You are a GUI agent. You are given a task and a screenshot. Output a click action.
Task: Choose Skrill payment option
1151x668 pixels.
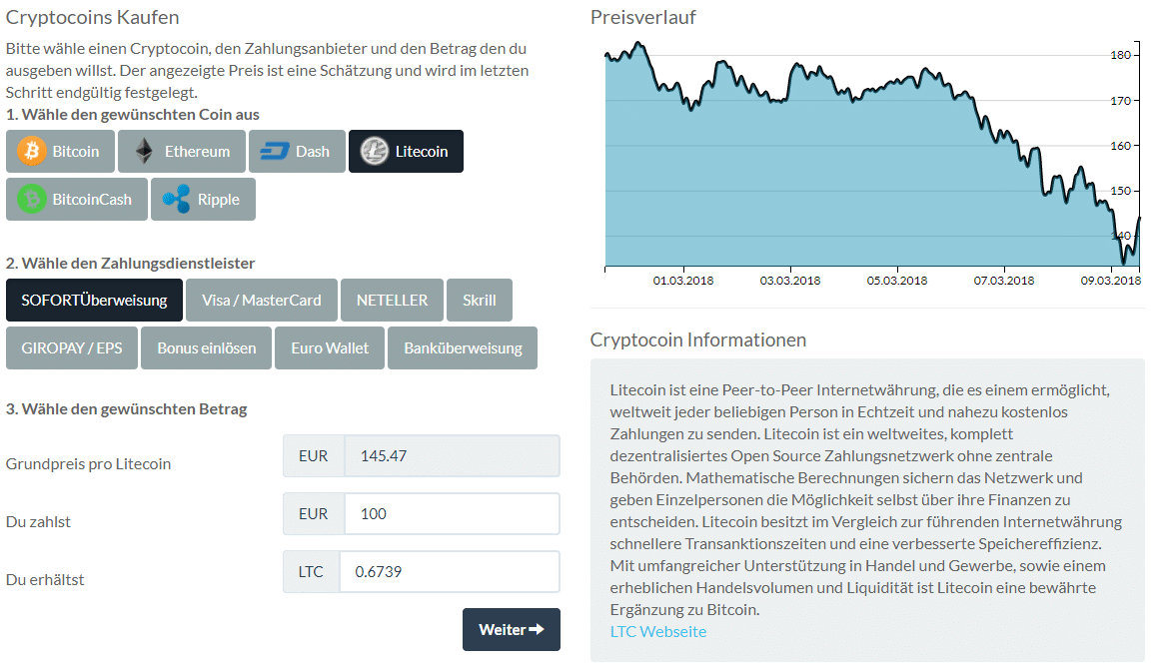coord(480,300)
